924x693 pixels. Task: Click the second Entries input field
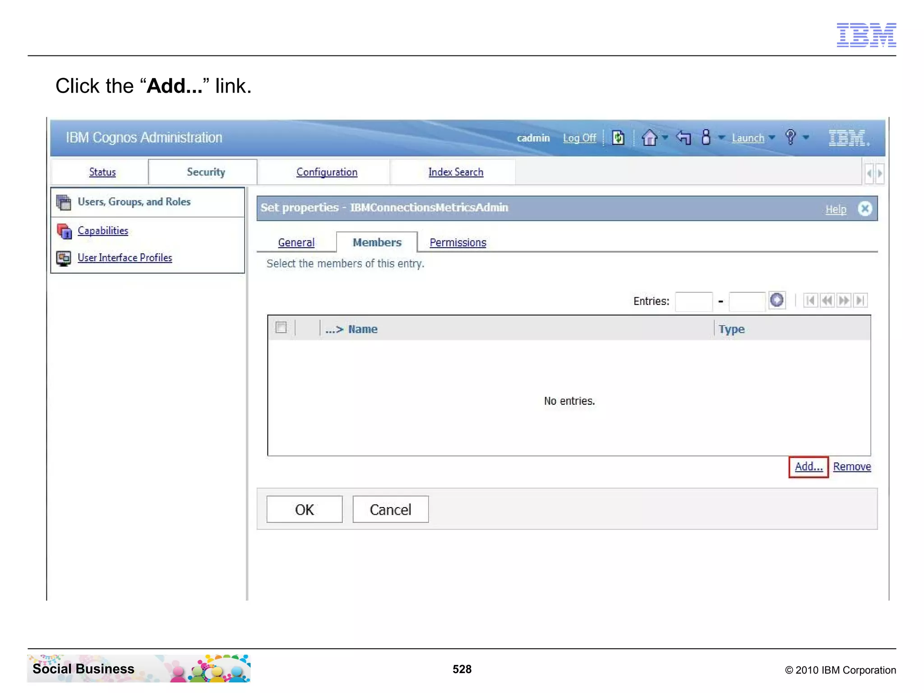[x=747, y=301]
